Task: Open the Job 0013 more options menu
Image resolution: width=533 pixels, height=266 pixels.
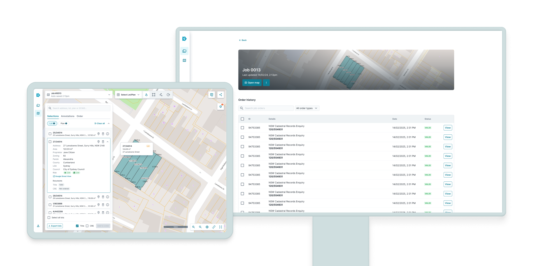Action: point(266,83)
